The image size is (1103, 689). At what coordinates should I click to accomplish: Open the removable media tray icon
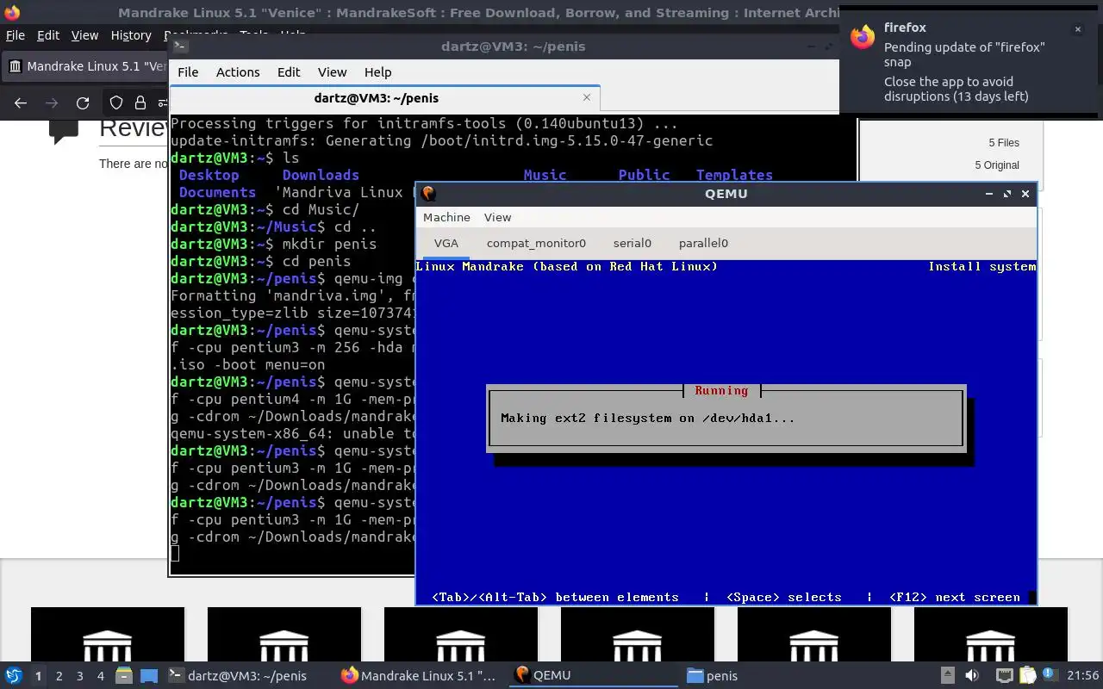pyautogui.click(x=947, y=676)
